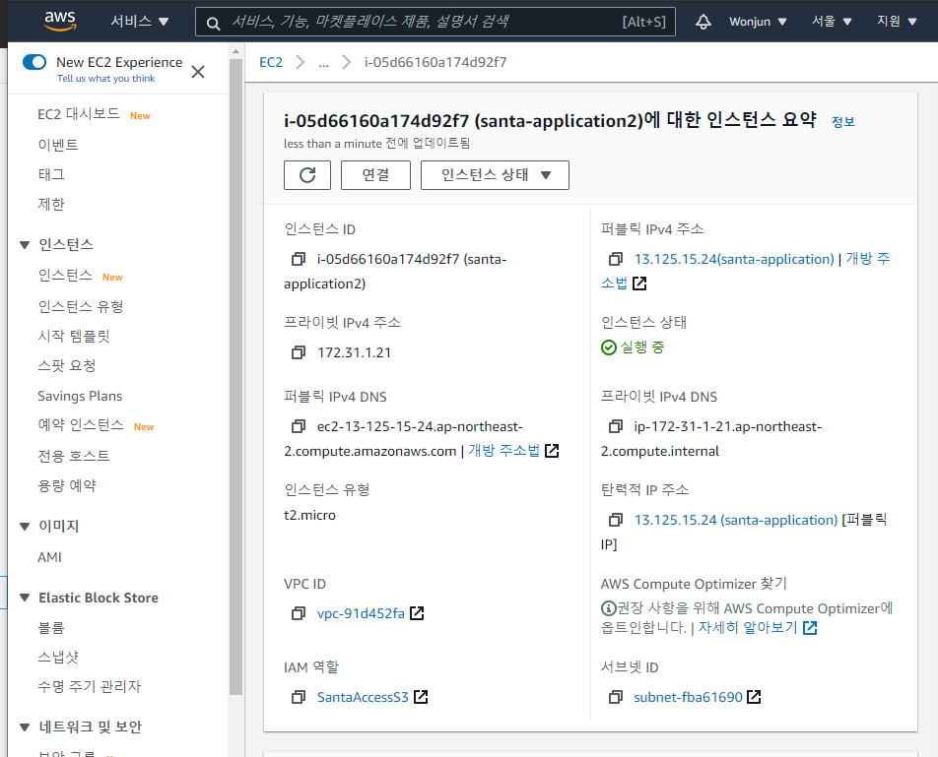
Task: Open the 서울 region selector
Action: pos(831,22)
